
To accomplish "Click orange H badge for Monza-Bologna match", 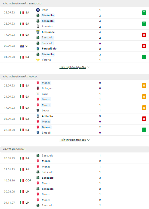I will pos(144,85).
